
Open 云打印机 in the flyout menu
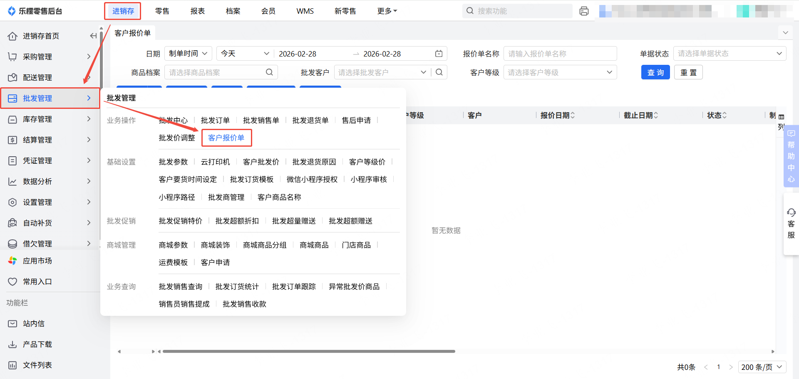click(x=215, y=162)
